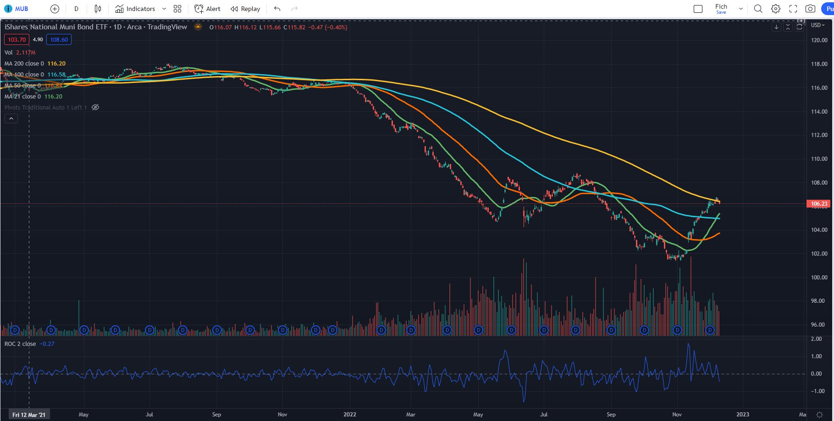Take a chart snapshot with camera icon

pos(811,9)
